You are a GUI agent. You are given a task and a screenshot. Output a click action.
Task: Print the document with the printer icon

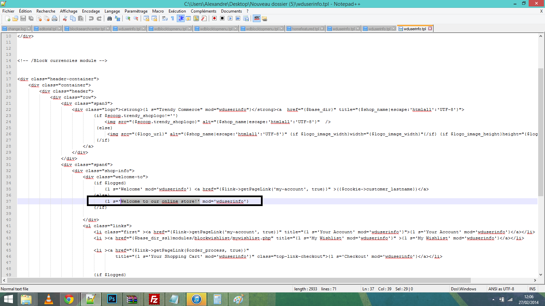pyautogui.click(x=54, y=18)
